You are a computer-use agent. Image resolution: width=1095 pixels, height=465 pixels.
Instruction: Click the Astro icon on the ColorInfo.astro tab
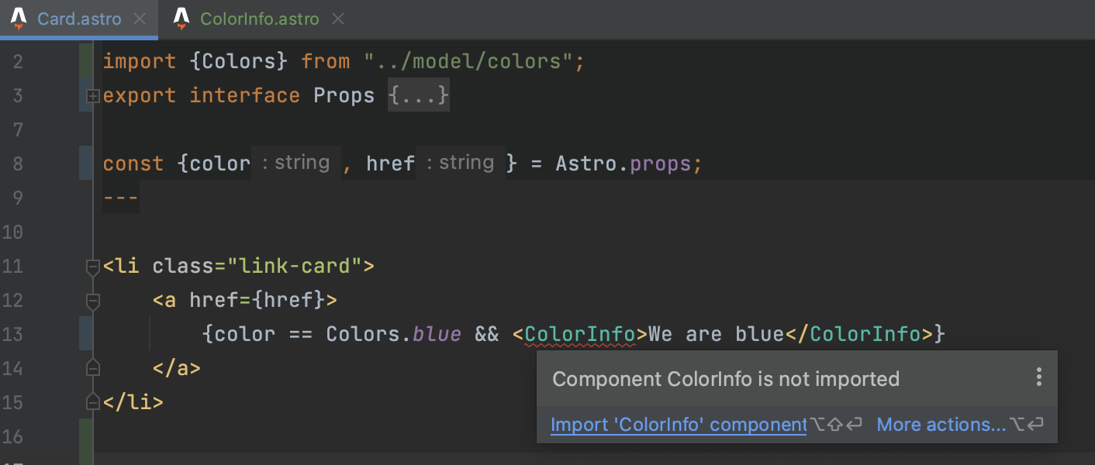182,19
